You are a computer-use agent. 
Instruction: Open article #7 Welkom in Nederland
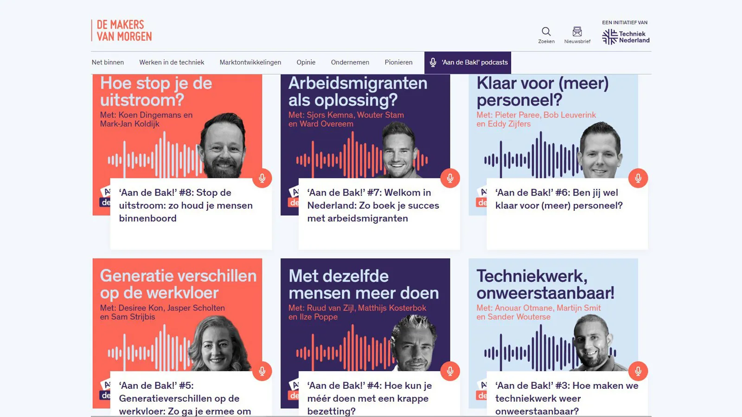373,205
